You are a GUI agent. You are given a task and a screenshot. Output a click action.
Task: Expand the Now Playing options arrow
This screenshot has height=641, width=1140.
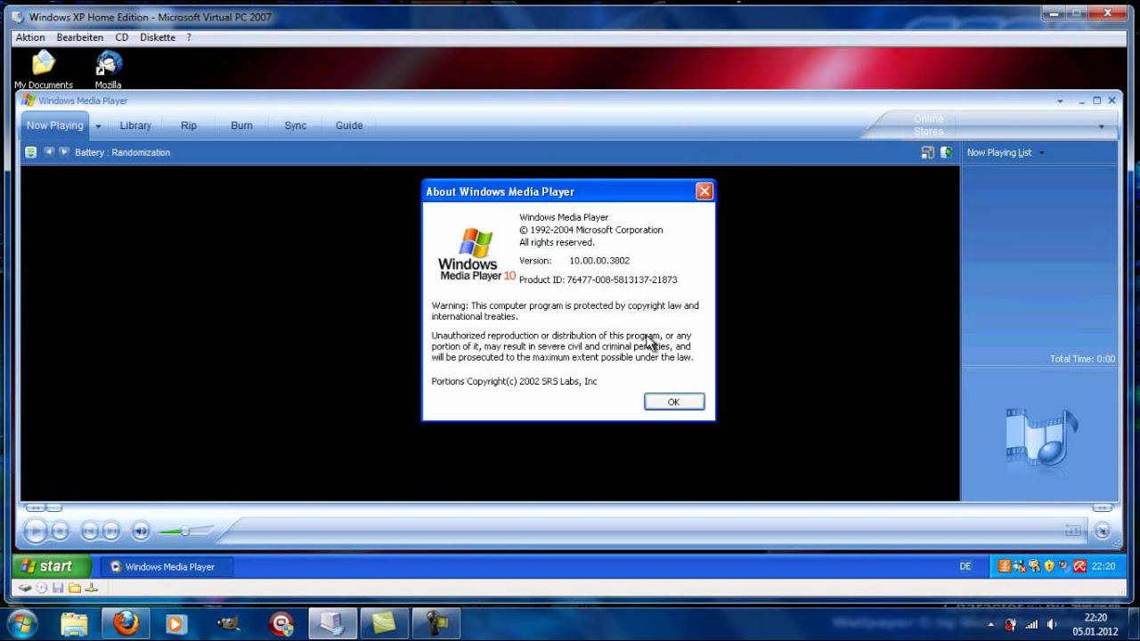98,126
